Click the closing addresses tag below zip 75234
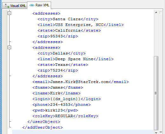 (x=48, y=76)
